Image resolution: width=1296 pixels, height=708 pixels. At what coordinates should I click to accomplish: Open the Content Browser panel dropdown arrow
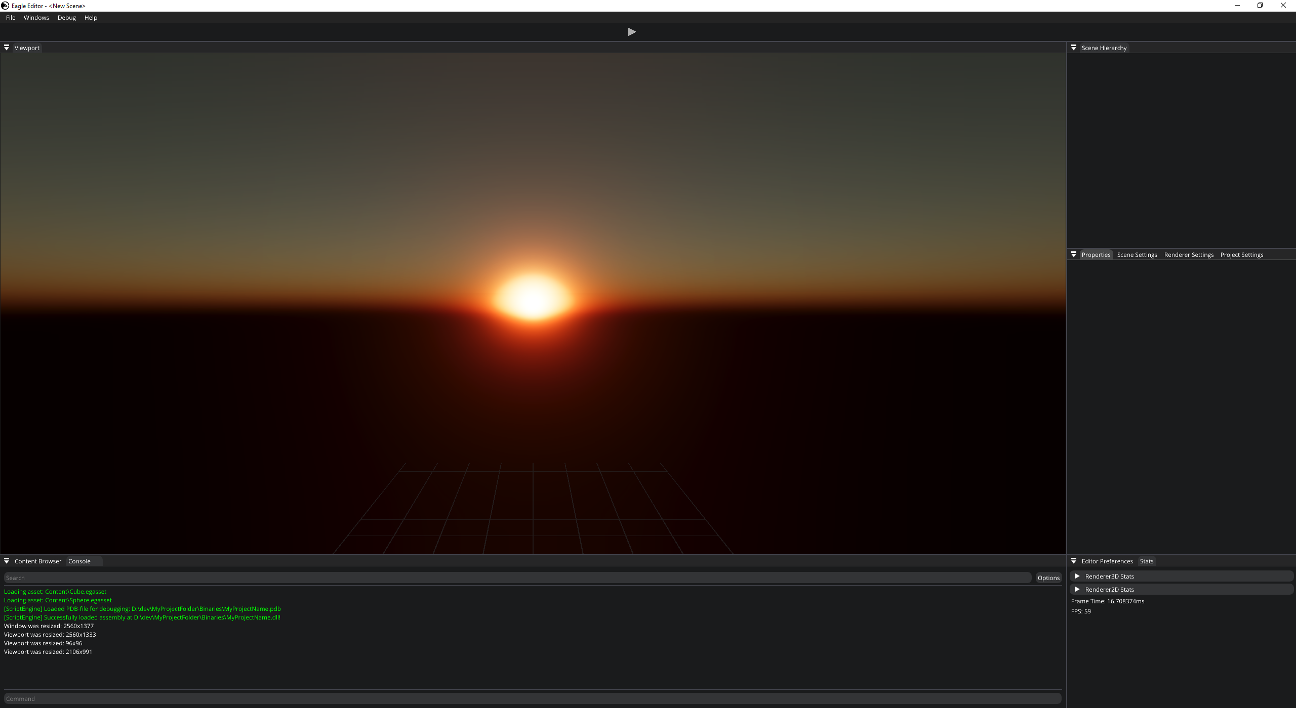pos(7,561)
